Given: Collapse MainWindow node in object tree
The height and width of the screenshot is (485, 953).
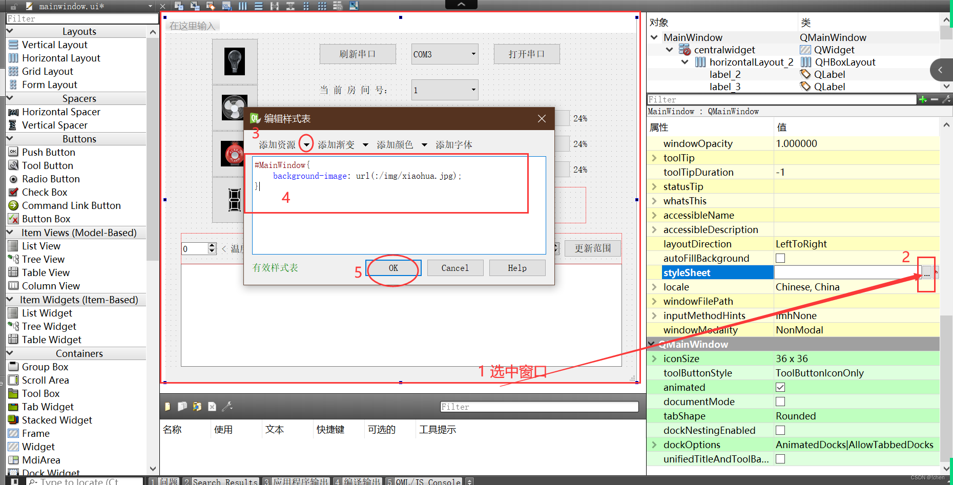Looking at the screenshot, I should (x=654, y=37).
